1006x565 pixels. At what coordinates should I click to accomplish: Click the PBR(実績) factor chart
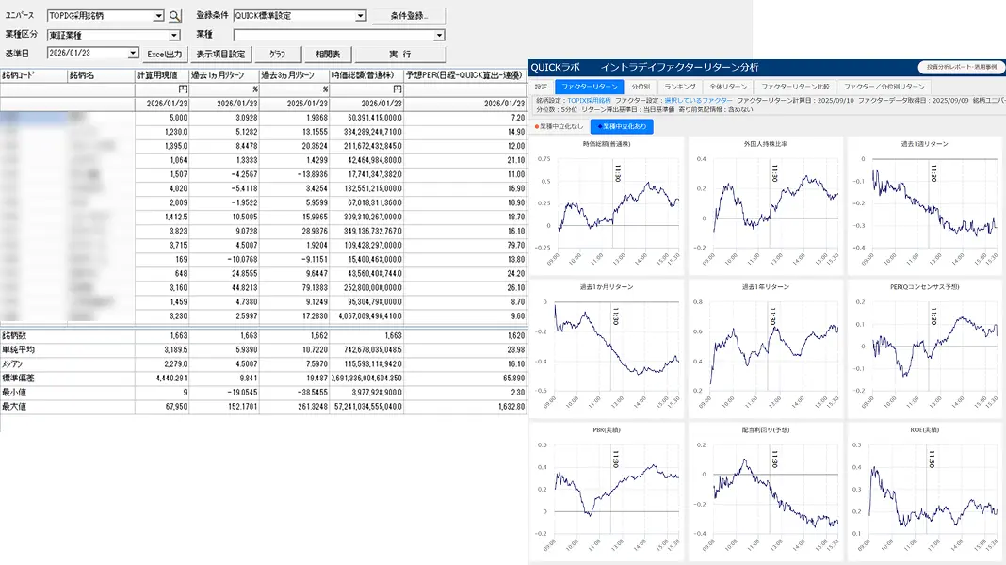click(607, 492)
